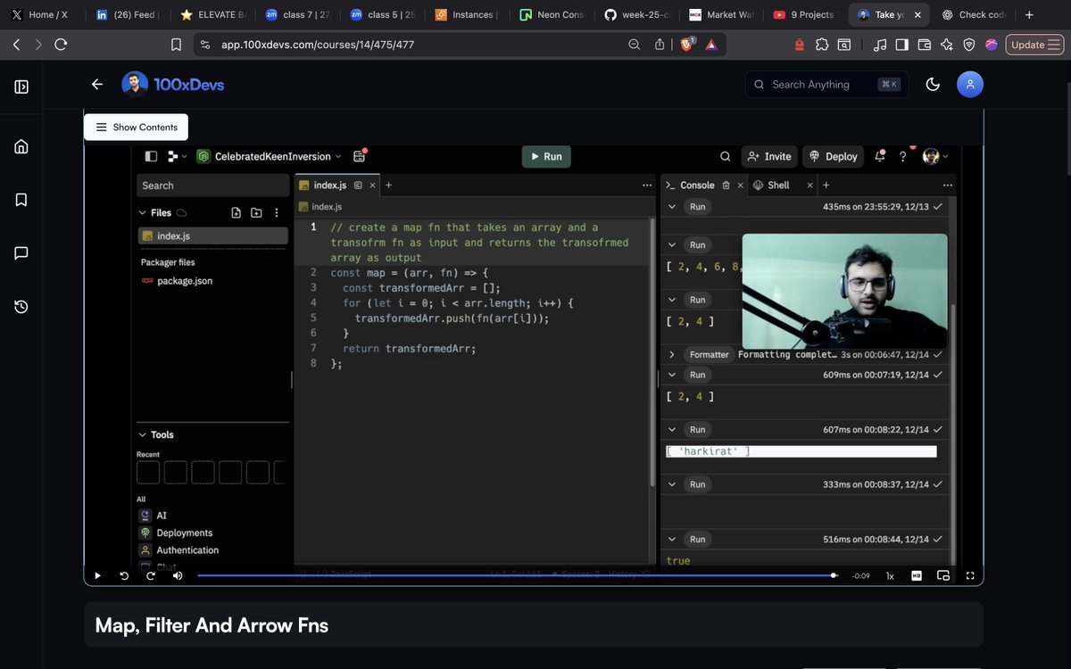The image size is (1071, 669).
Task: Play the course video
Action: [98, 576]
